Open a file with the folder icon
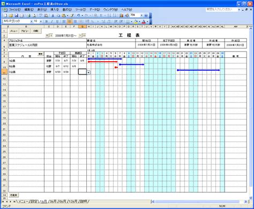Viewport: 254px width, 209px height. (x=11, y=16)
